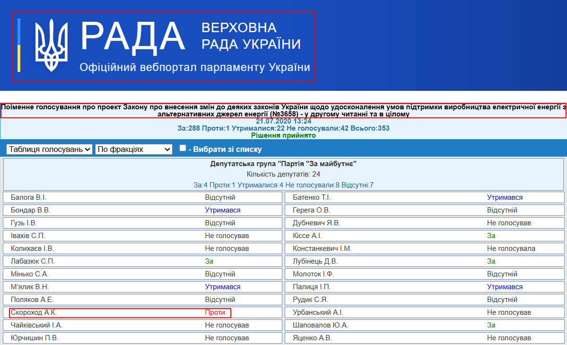Click Не голосував status of Івахів С.П.
The width and height of the screenshot is (567, 345).
[227, 236]
